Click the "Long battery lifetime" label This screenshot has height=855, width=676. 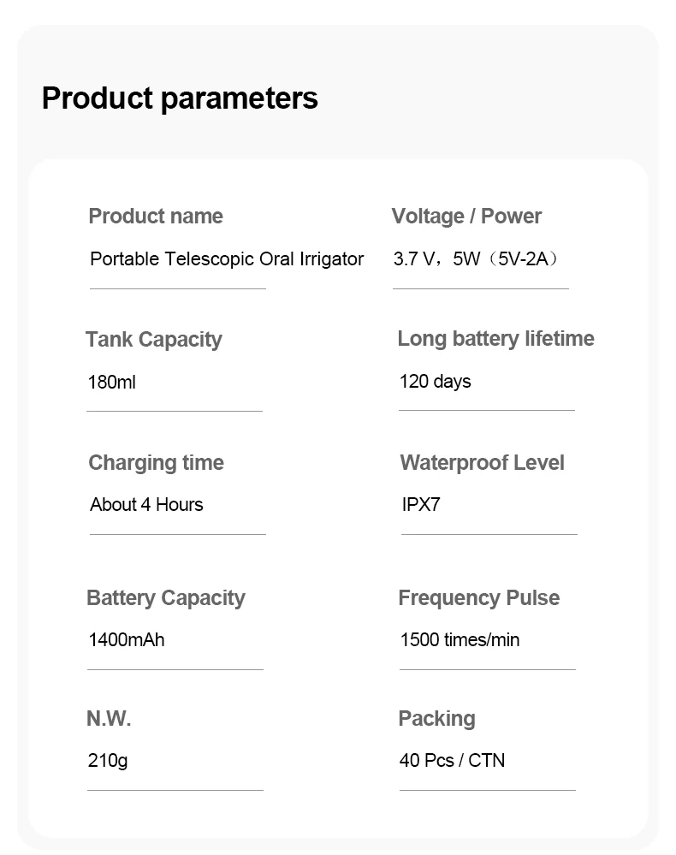[495, 339]
